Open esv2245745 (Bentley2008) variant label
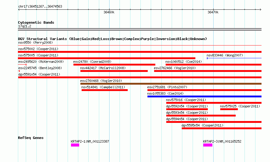270x162 pixels. pyautogui.click(x=40, y=68)
